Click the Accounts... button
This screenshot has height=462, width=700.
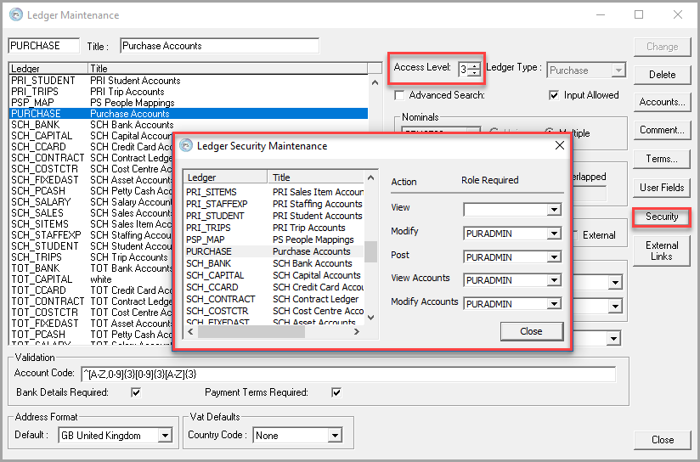661,102
